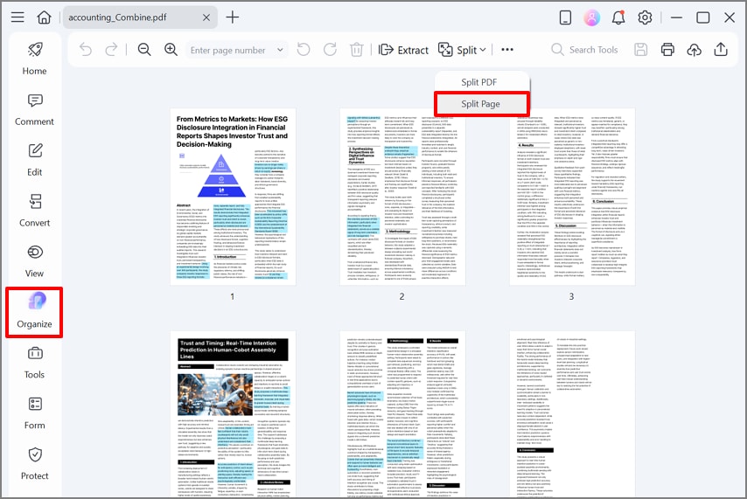This screenshot has height=499, width=747.
Task: Open the mobile device icon
Action: 565,17
